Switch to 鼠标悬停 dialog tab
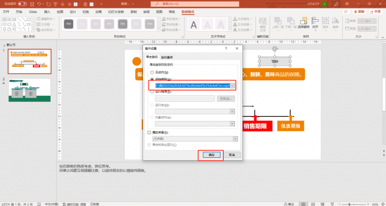Image resolution: width=386 pixels, height=206 pixels. click(167, 57)
